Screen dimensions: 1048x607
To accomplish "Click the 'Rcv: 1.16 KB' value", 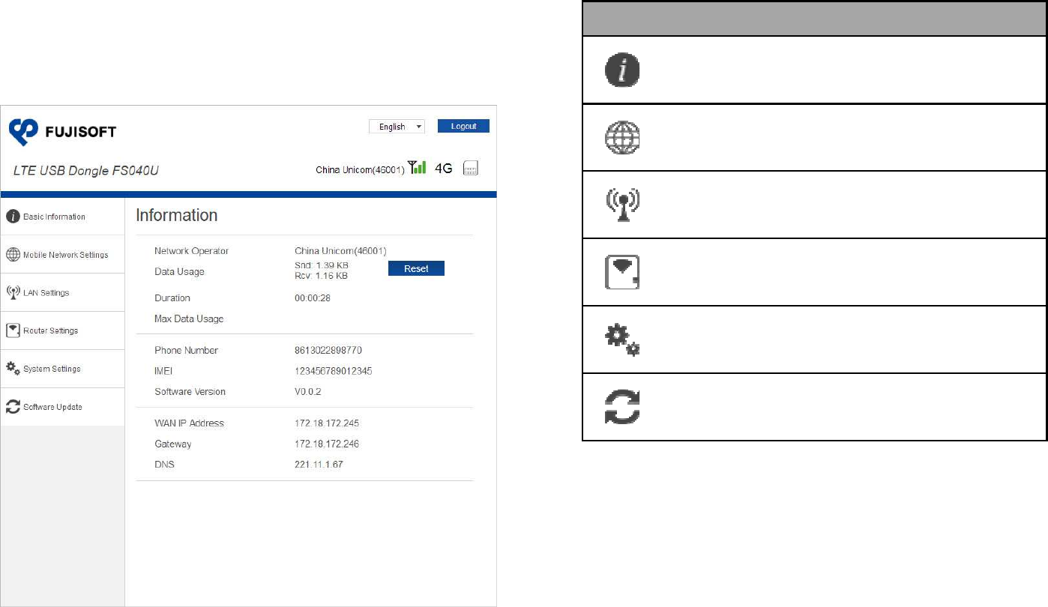I will (x=322, y=276).
